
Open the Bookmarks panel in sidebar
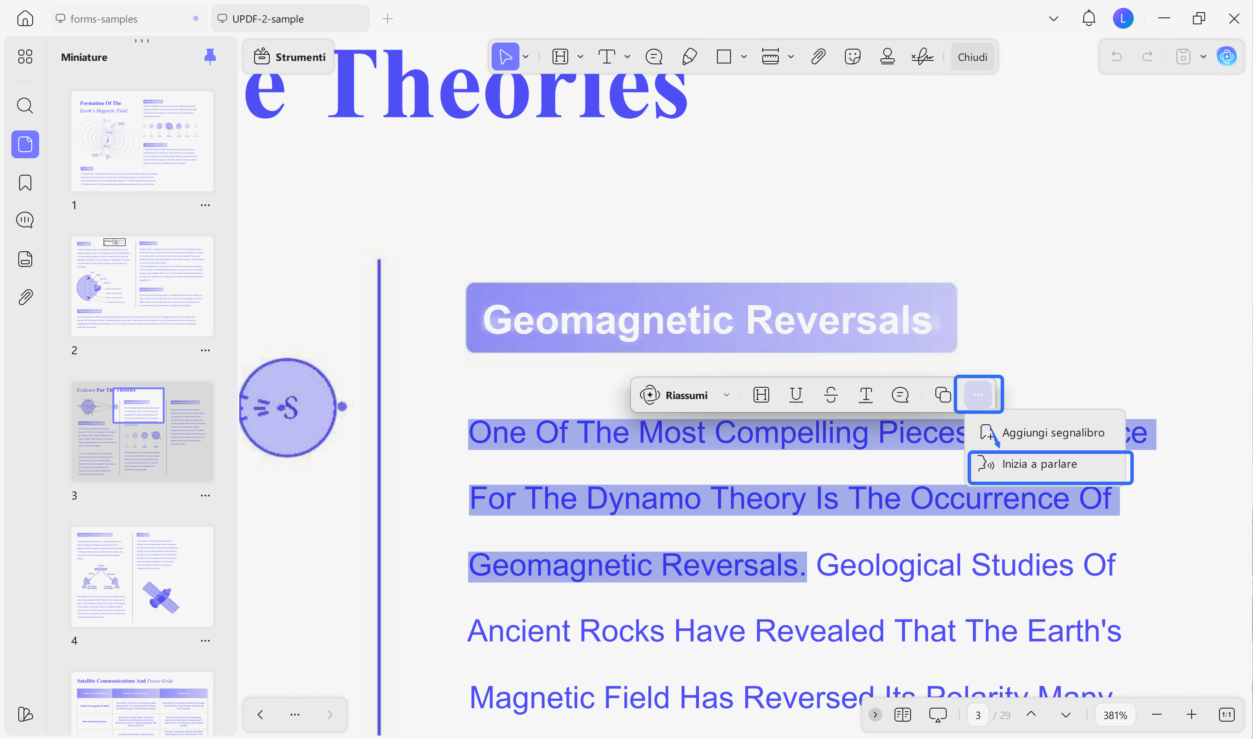pos(25,183)
